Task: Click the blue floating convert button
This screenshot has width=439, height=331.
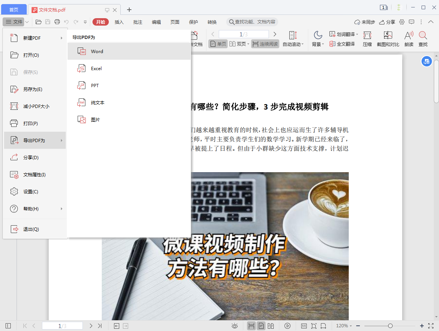Action: coord(426,61)
